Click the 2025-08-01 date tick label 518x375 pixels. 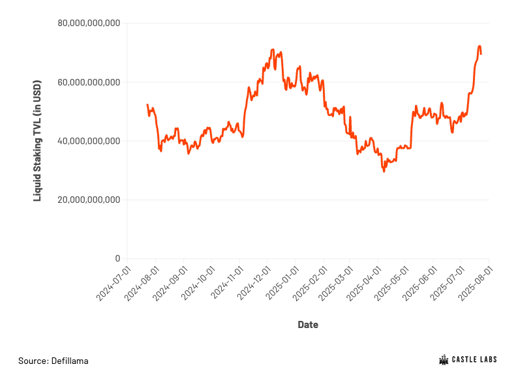pos(476,283)
